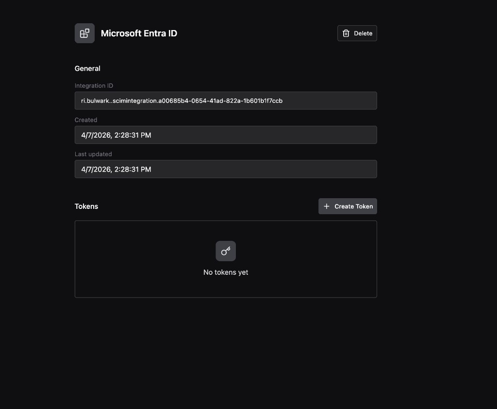
Task: Click the Microsoft Entra ID integration icon
Action: tap(84, 33)
